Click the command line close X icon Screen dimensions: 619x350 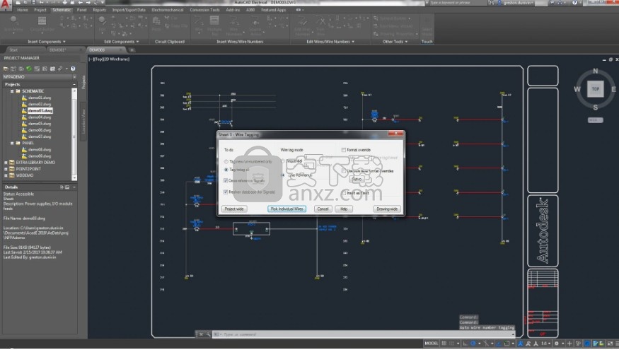tap(201, 334)
